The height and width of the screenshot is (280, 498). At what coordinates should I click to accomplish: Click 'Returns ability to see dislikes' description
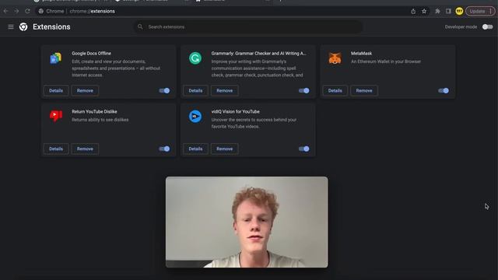[100, 120]
